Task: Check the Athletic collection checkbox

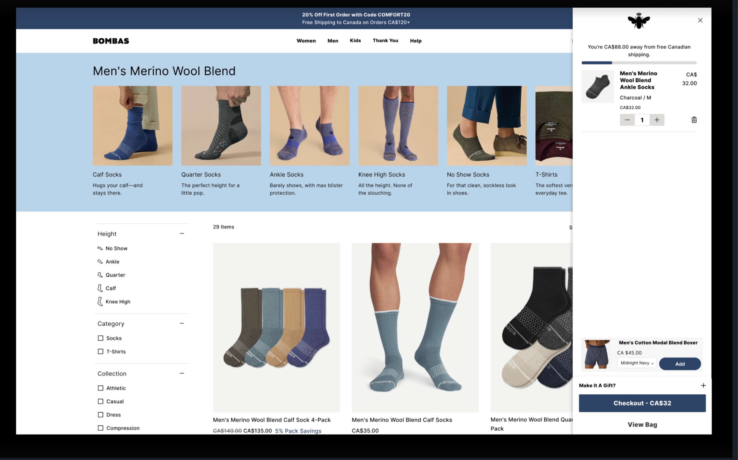Action: [x=101, y=388]
